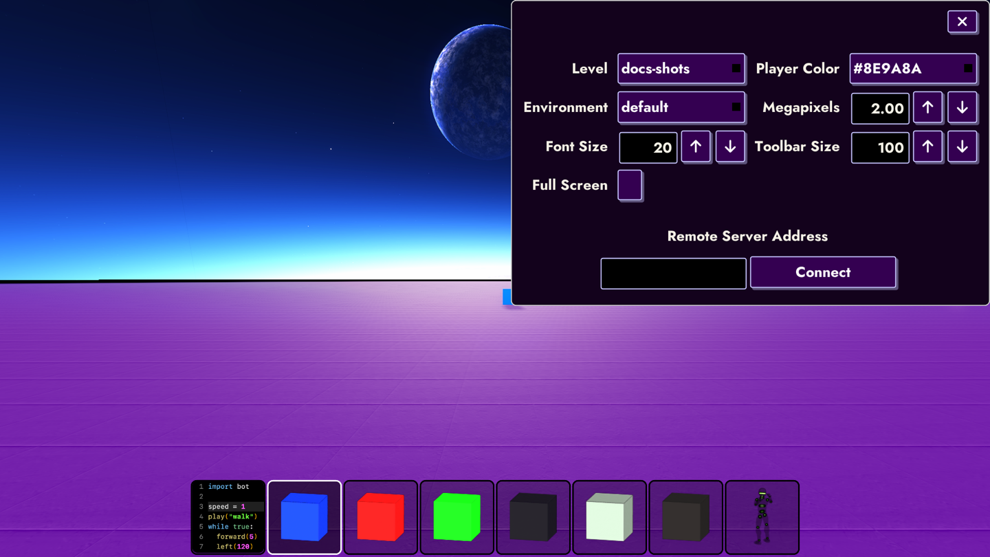Toggle the Full Screen checkbox
The image size is (990, 557).
coord(630,185)
